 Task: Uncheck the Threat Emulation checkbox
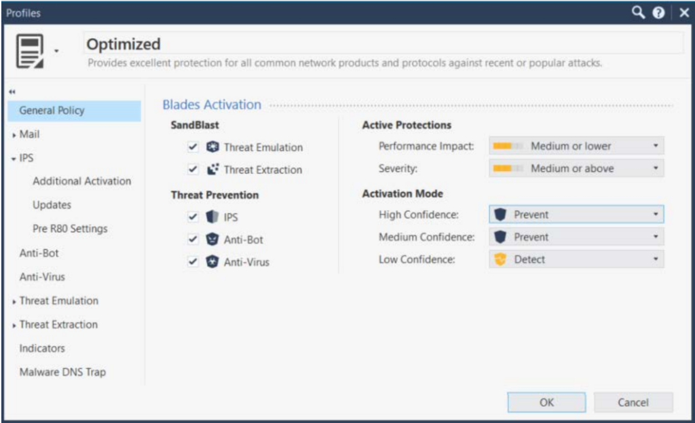tap(193, 147)
